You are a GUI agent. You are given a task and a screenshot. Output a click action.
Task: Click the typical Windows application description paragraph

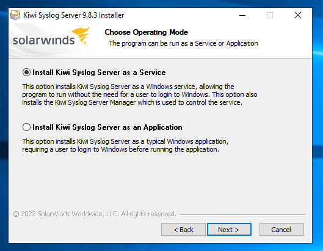[x=125, y=146]
